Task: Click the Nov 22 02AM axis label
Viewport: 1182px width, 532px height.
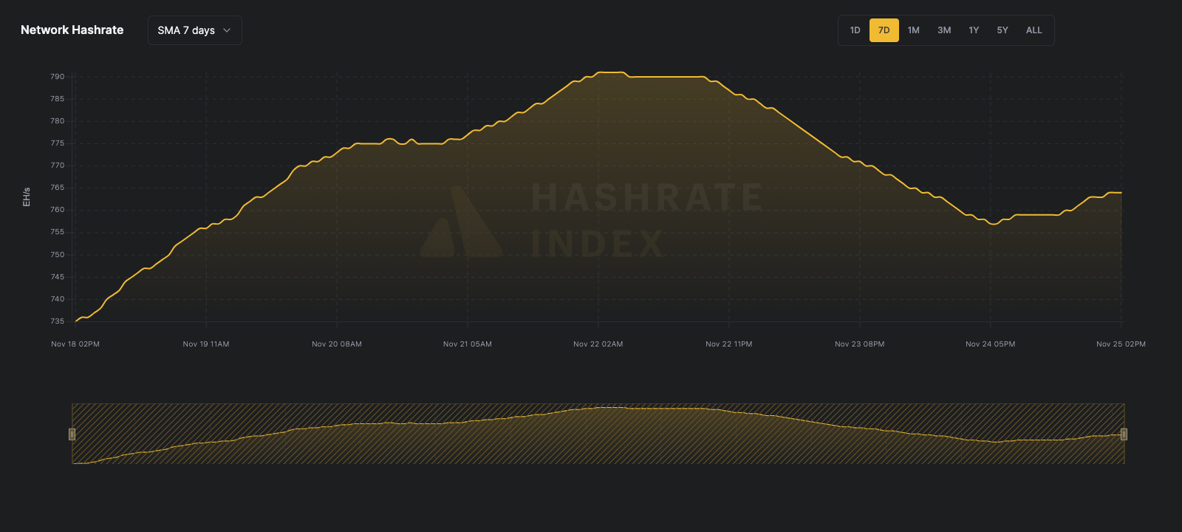Action: [x=598, y=344]
